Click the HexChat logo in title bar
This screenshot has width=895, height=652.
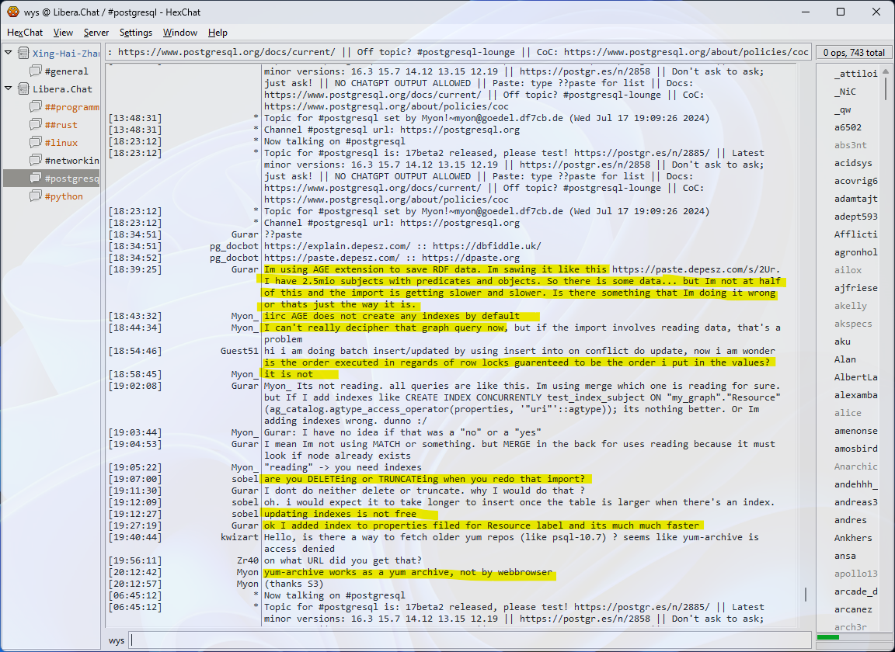[x=12, y=12]
